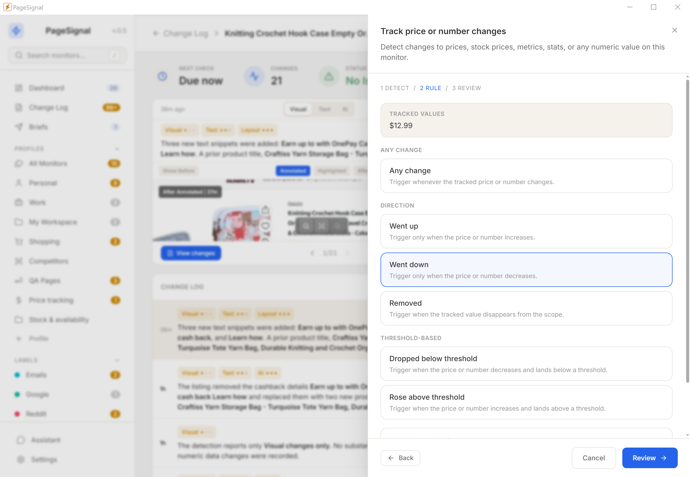Click the Price tracking dollar icon
Screen dimensions: 690x477
pyautogui.click(x=19, y=300)
